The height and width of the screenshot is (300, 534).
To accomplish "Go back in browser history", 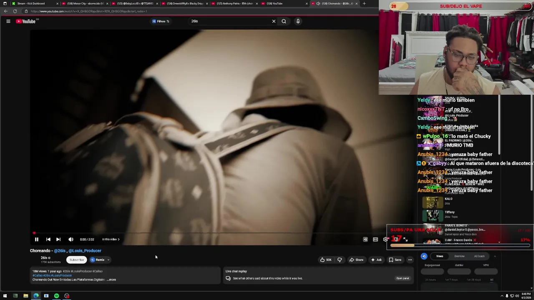I will (x=5, y=11).
